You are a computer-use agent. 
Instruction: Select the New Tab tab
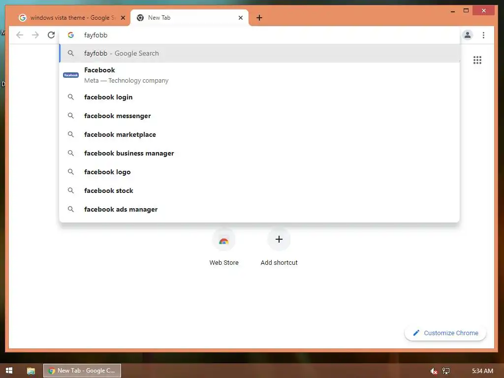coord(189,18)
